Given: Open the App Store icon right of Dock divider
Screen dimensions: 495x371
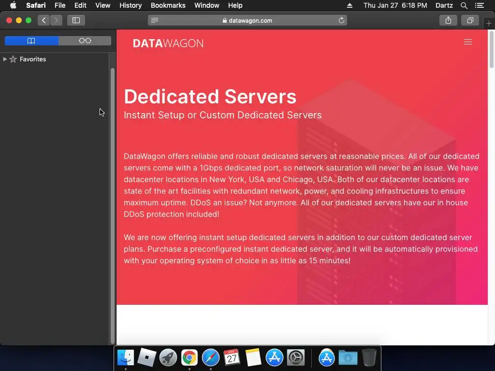Looking at the screenshot, I should [x=326, y=357].
